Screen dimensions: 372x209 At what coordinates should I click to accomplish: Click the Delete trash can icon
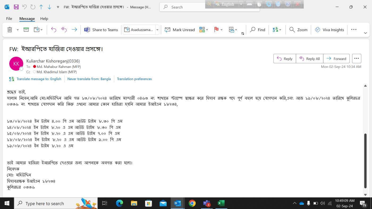pyautogui.click(x=10, y=30)
